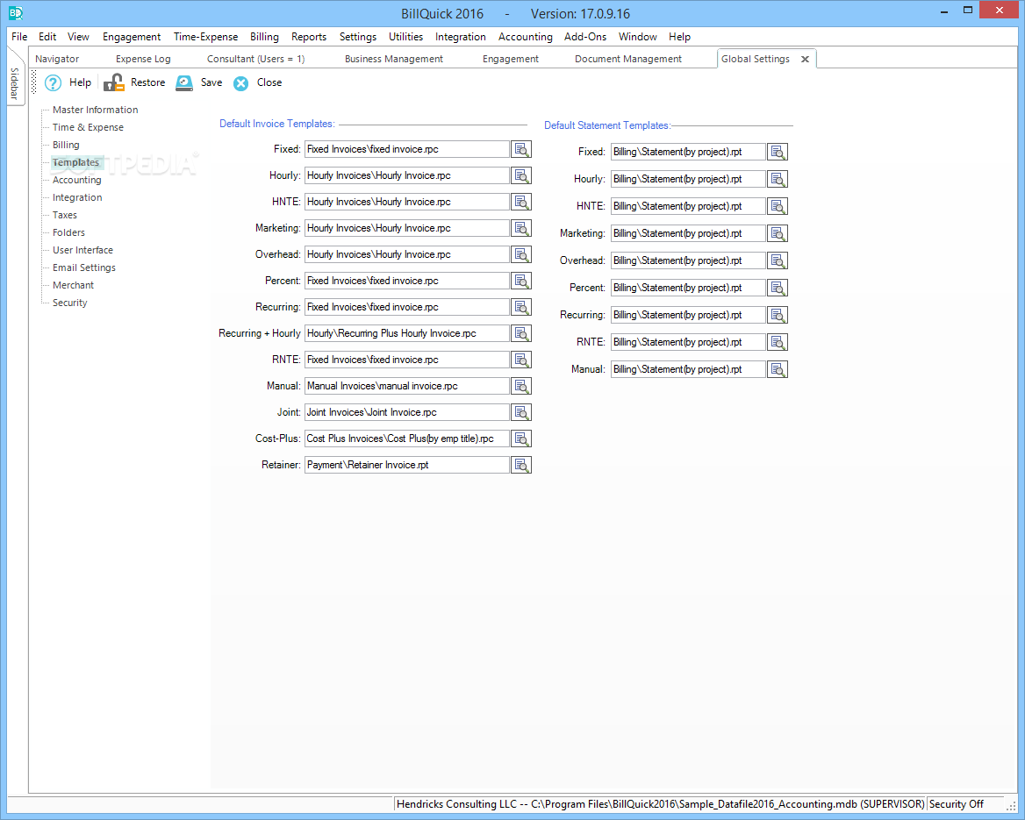Browse template for Hourly invoice
Viewport: 1025px width, 820px height.
click(521, 175)
